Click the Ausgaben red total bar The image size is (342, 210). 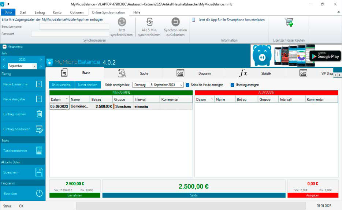point(313,195)
